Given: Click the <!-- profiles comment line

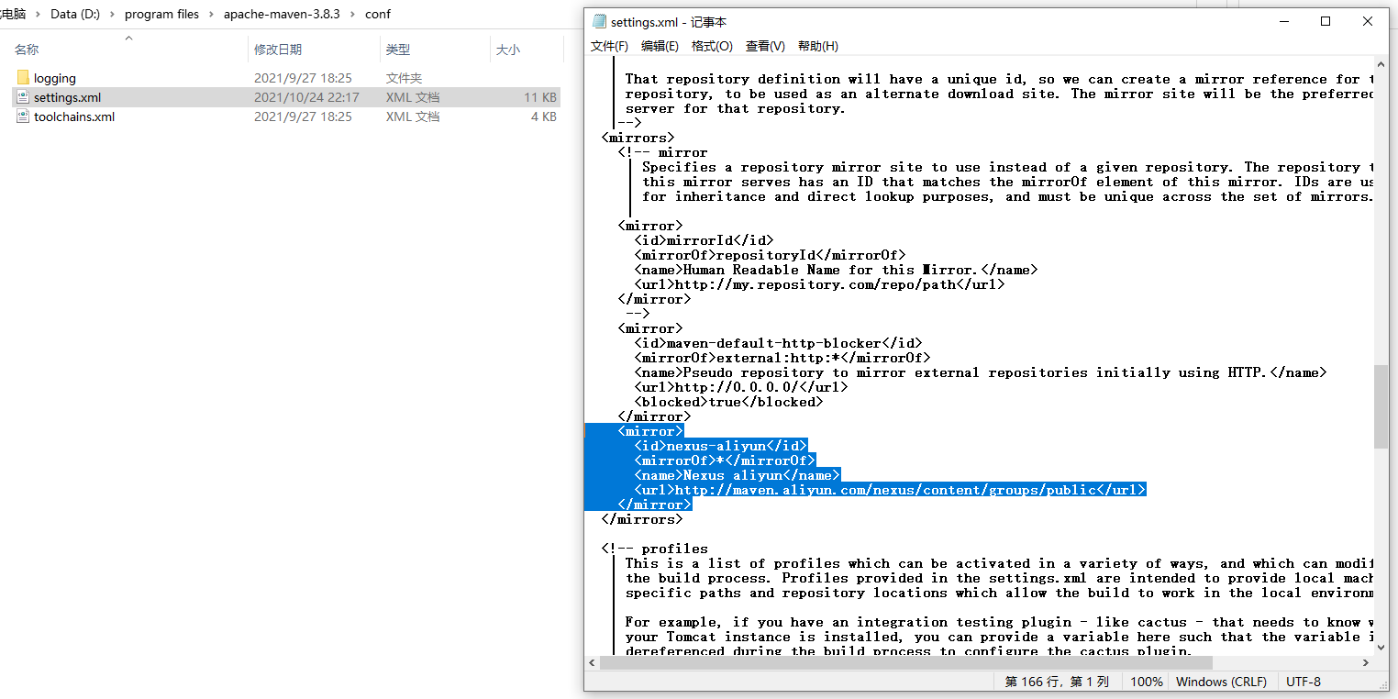Looking at the screenshot, I should [654, 549].
